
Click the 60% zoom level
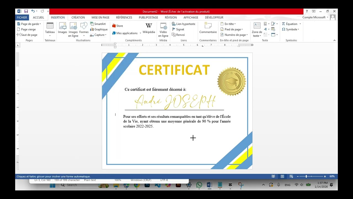coord(332,176)
